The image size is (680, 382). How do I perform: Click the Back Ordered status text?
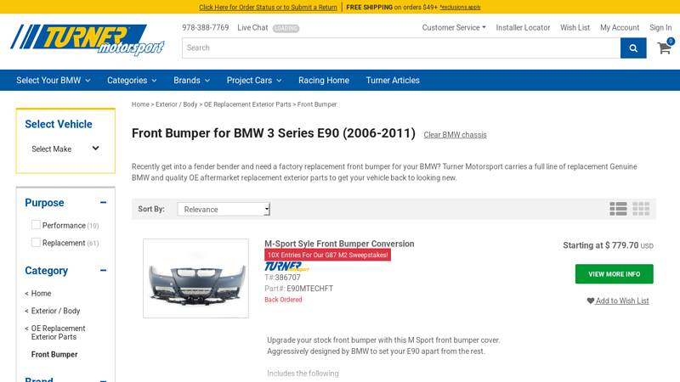coord(283,300)
